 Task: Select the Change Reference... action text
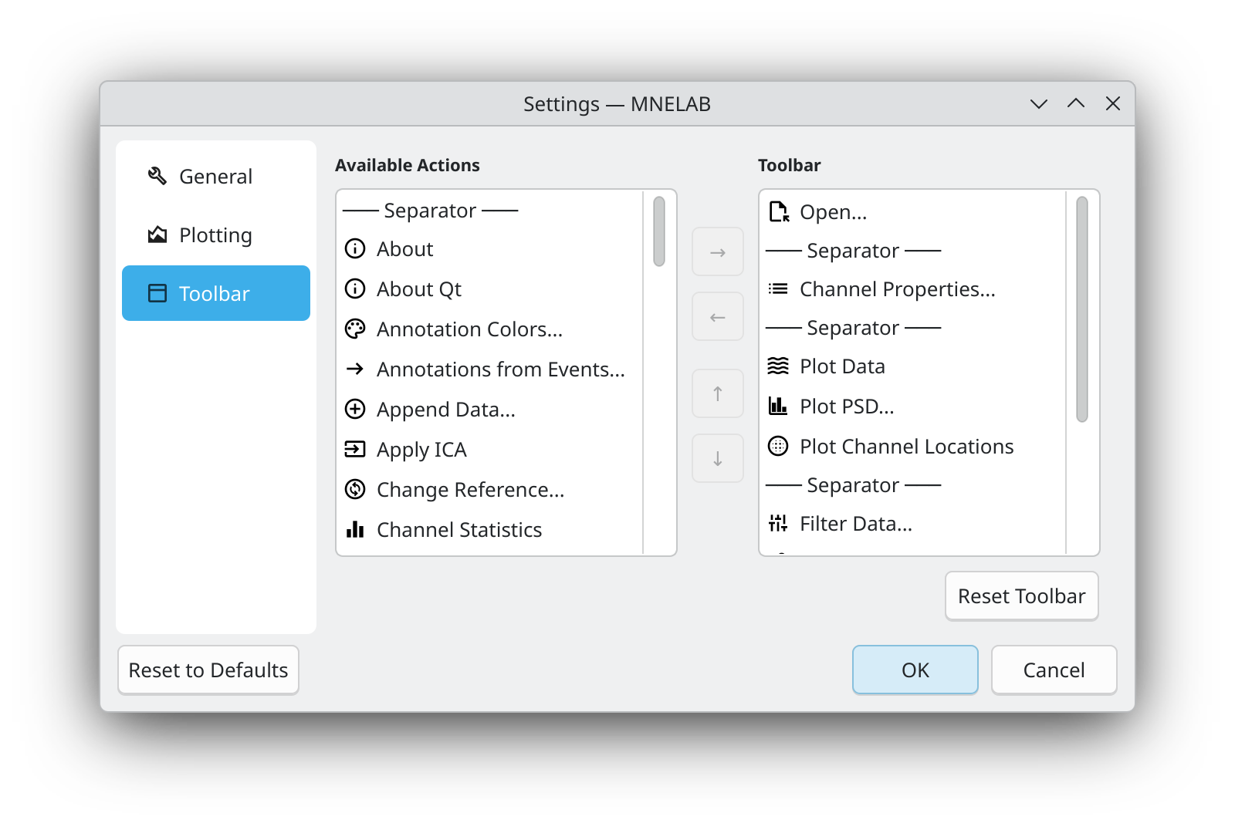tap(471, 490)
